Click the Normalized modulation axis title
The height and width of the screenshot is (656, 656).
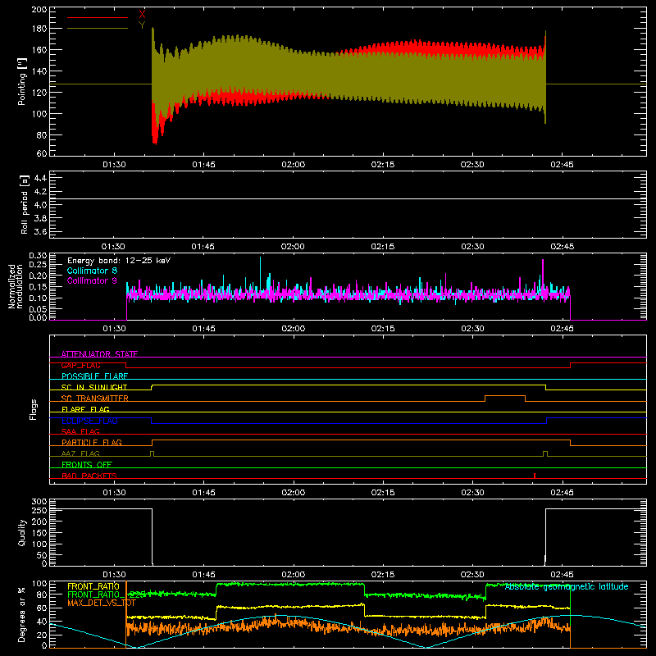(x=16, y=286)
